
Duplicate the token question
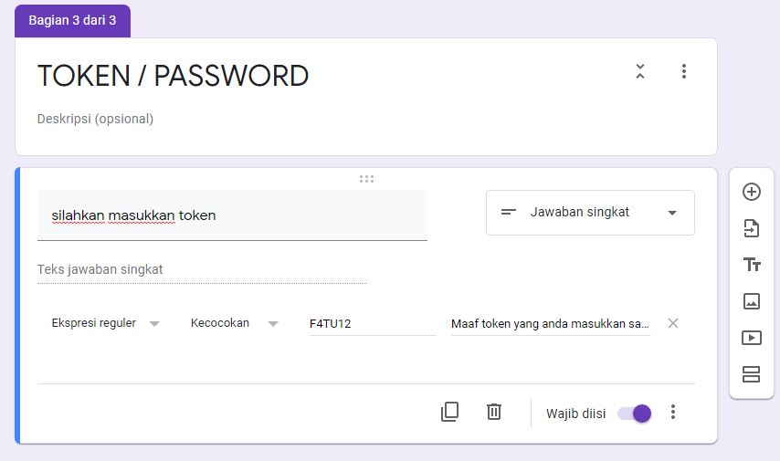point(449,412)
